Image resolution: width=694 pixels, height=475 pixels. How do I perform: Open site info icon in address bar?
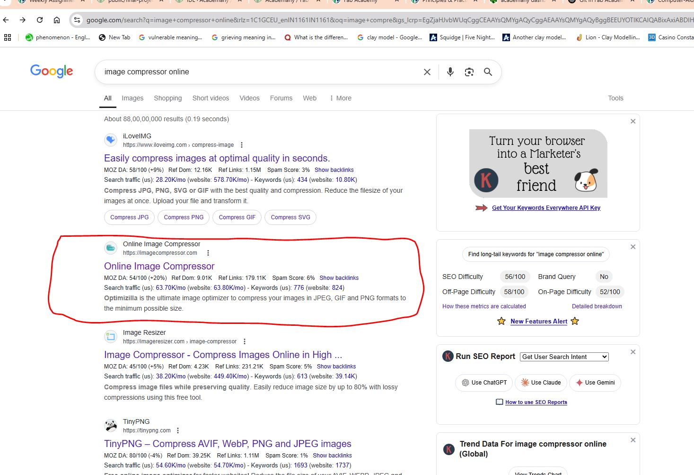tap(77, 20)
